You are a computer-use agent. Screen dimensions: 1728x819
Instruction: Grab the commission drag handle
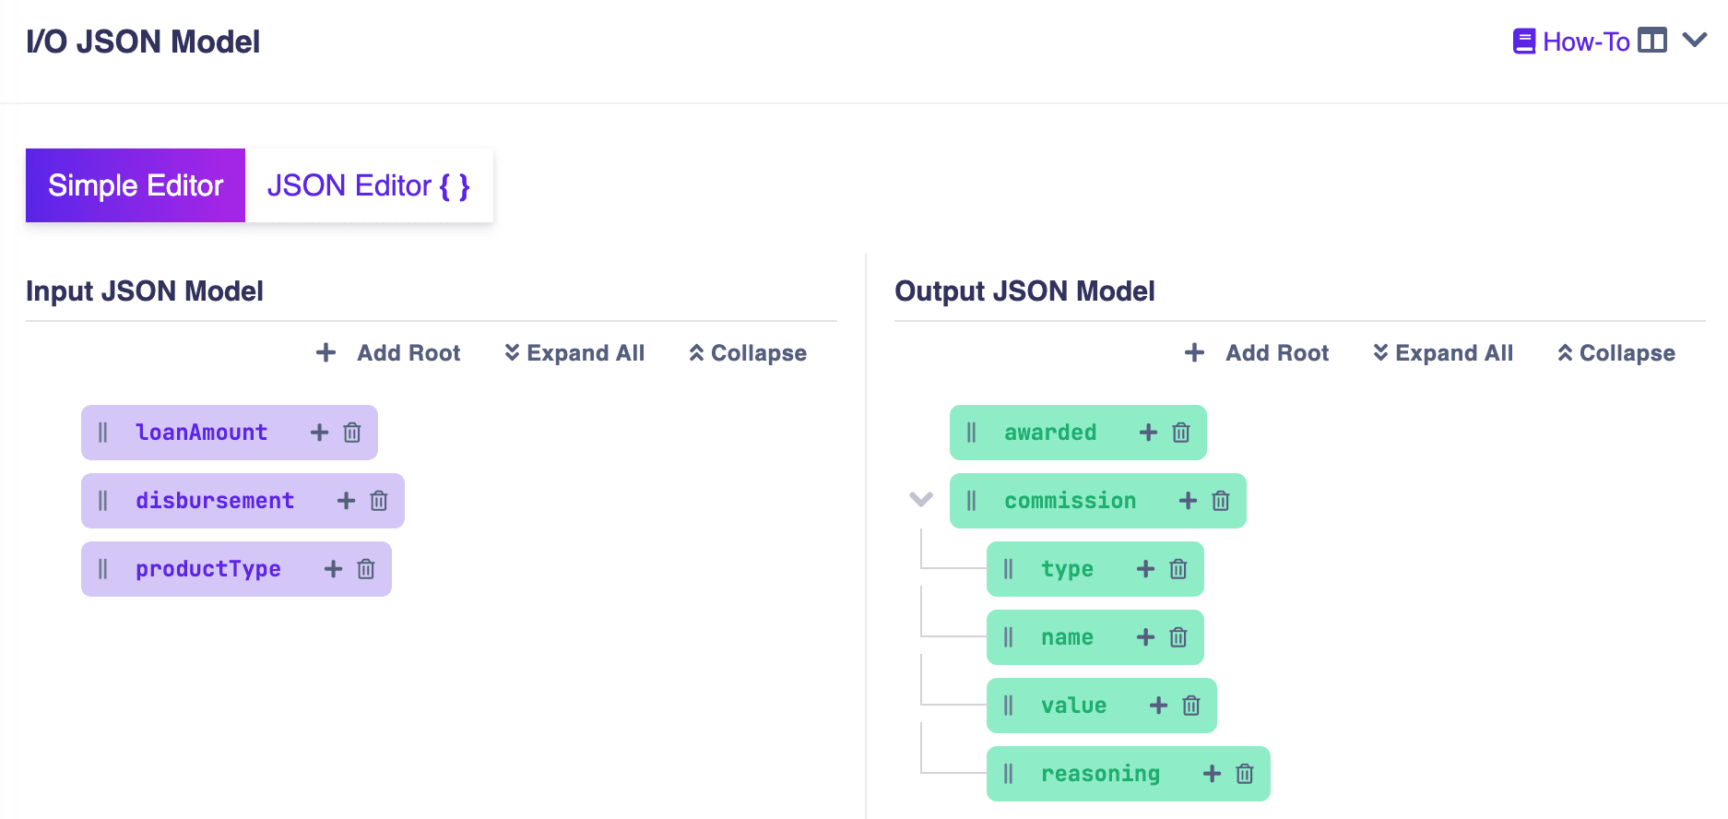pos(972,501)
